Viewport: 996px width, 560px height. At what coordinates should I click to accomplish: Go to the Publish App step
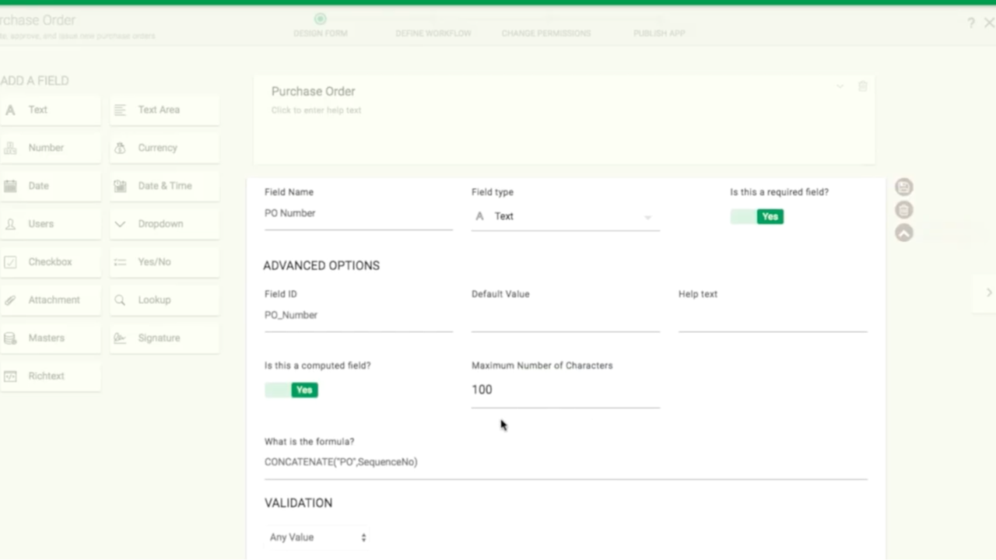click(x=658, y=33)
